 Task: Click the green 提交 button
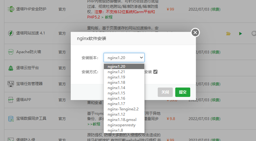click(183, 92)
